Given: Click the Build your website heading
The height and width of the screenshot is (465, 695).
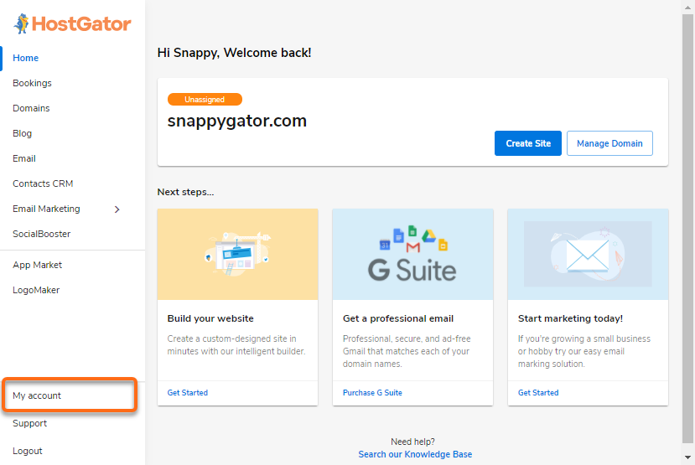Looking at the screenshot, I should (210, 318).
